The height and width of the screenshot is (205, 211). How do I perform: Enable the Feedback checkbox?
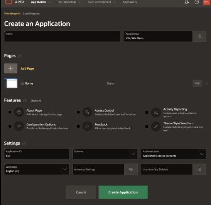click(x=78, y=126)
